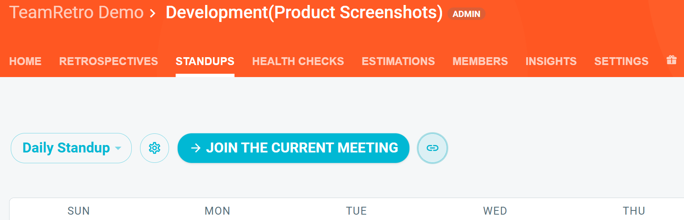Select the Standups tab
Viewport: 684px width, 220px height.
[205, 61]
